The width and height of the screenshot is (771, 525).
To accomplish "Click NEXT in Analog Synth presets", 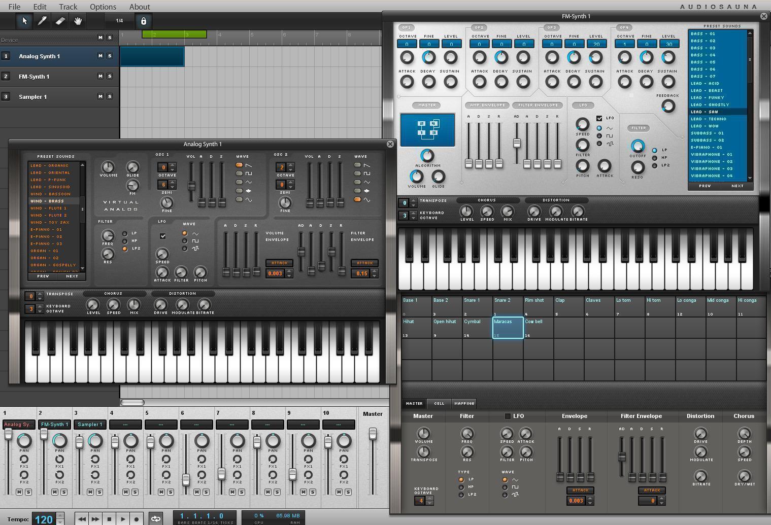I will pyautogui.click(x=72, y=276).
